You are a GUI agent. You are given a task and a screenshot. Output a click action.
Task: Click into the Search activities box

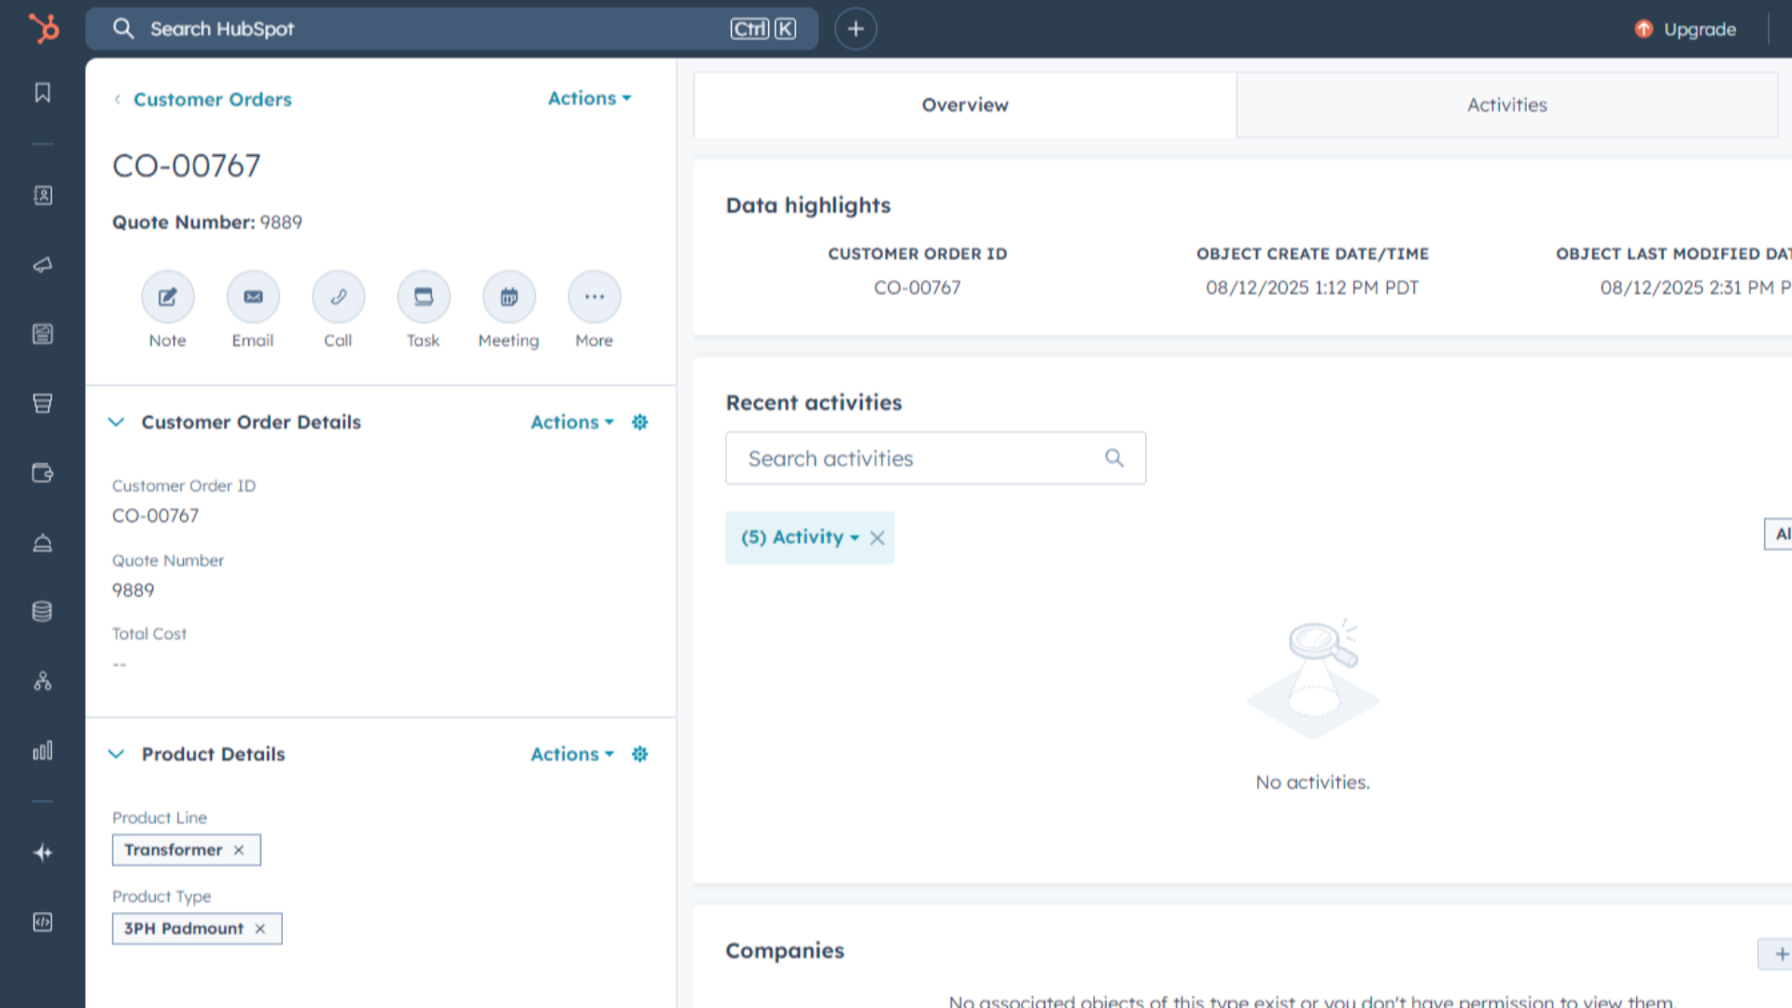935,458
